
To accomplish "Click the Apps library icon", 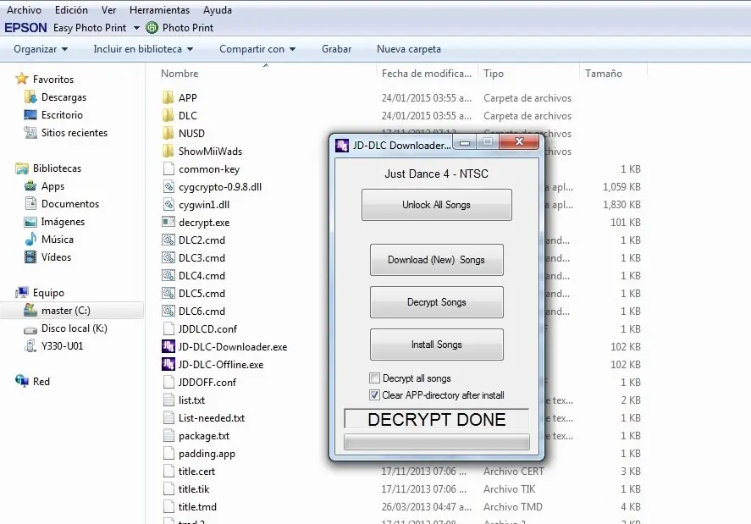I will [x=30, y=186].
